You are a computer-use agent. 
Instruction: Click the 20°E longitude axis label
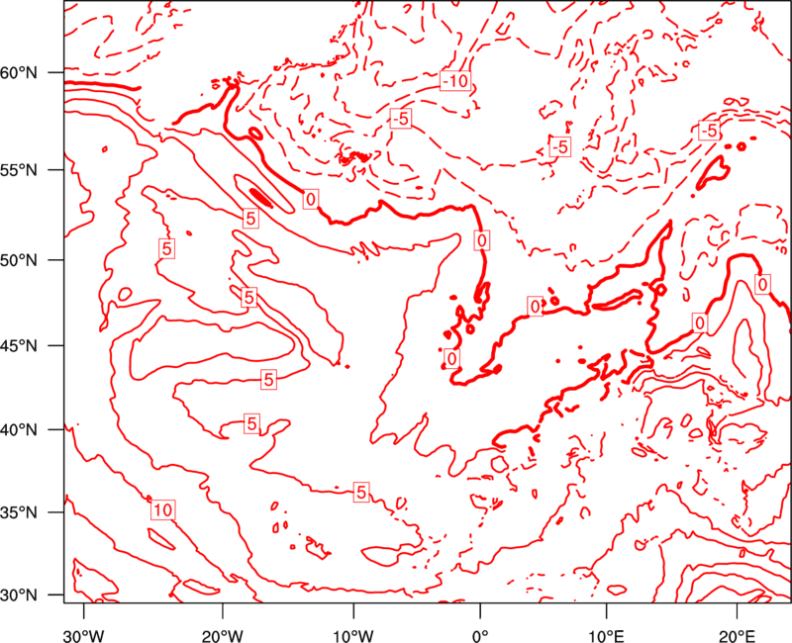point(737,635)
